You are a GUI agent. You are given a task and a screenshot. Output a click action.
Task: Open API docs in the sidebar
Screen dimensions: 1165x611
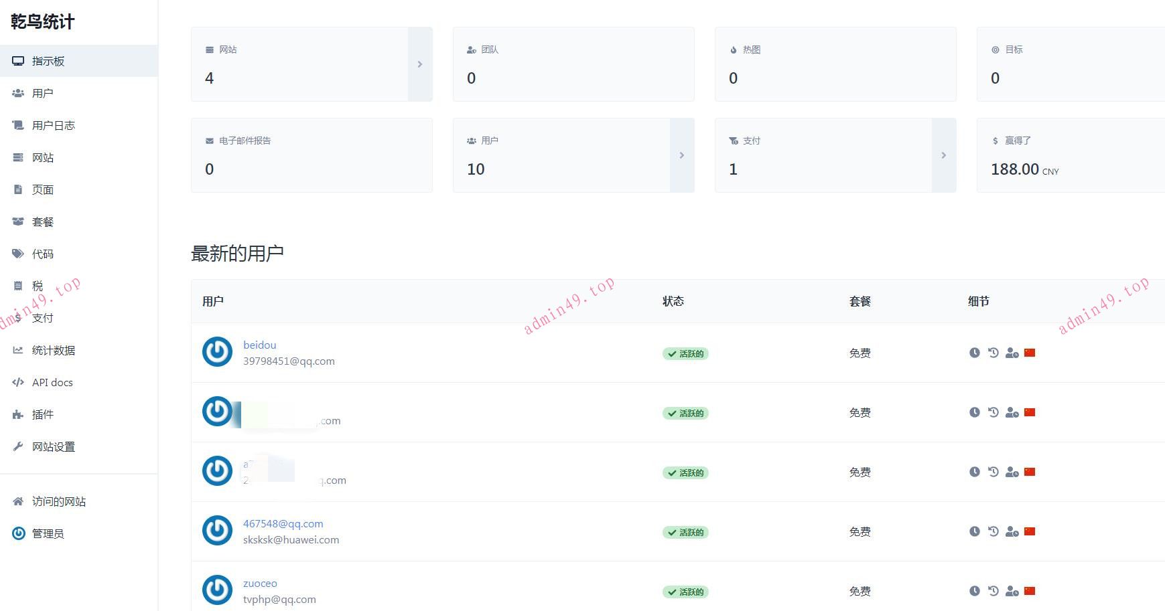[x=52, y=382]
